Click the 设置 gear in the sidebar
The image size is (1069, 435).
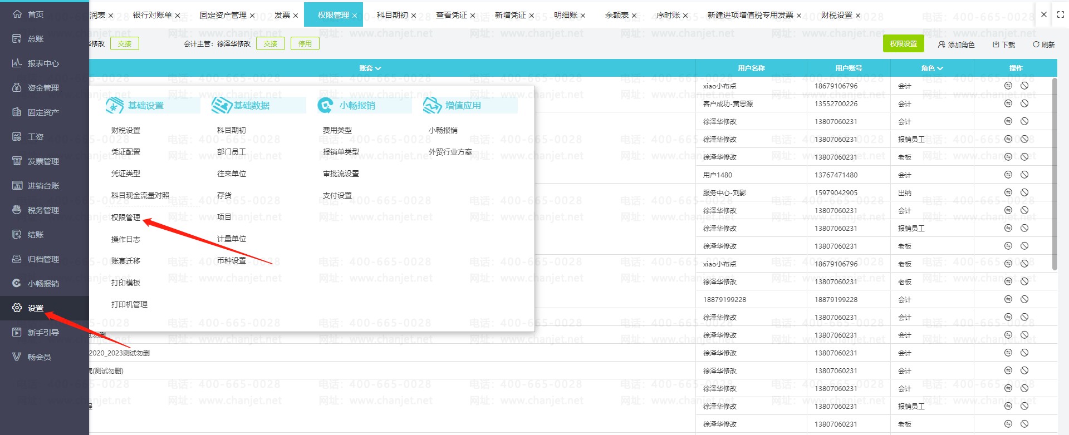pos(17,308)
